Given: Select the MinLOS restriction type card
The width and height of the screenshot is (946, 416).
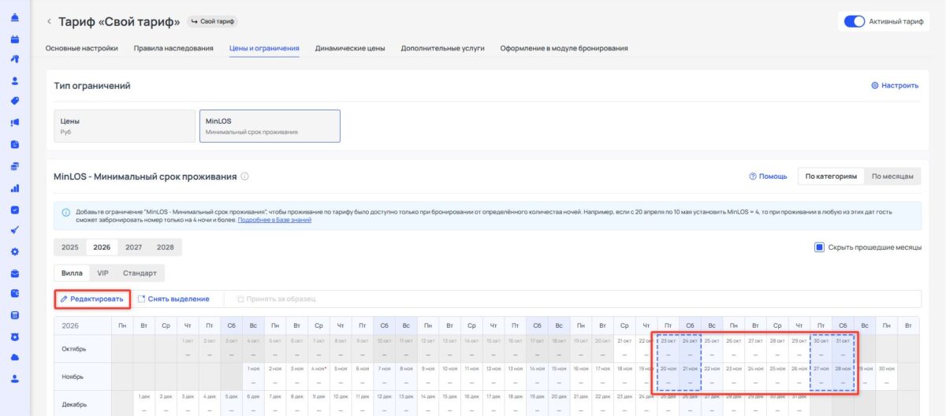Looking at the screenshot, I should coord(270,126).
